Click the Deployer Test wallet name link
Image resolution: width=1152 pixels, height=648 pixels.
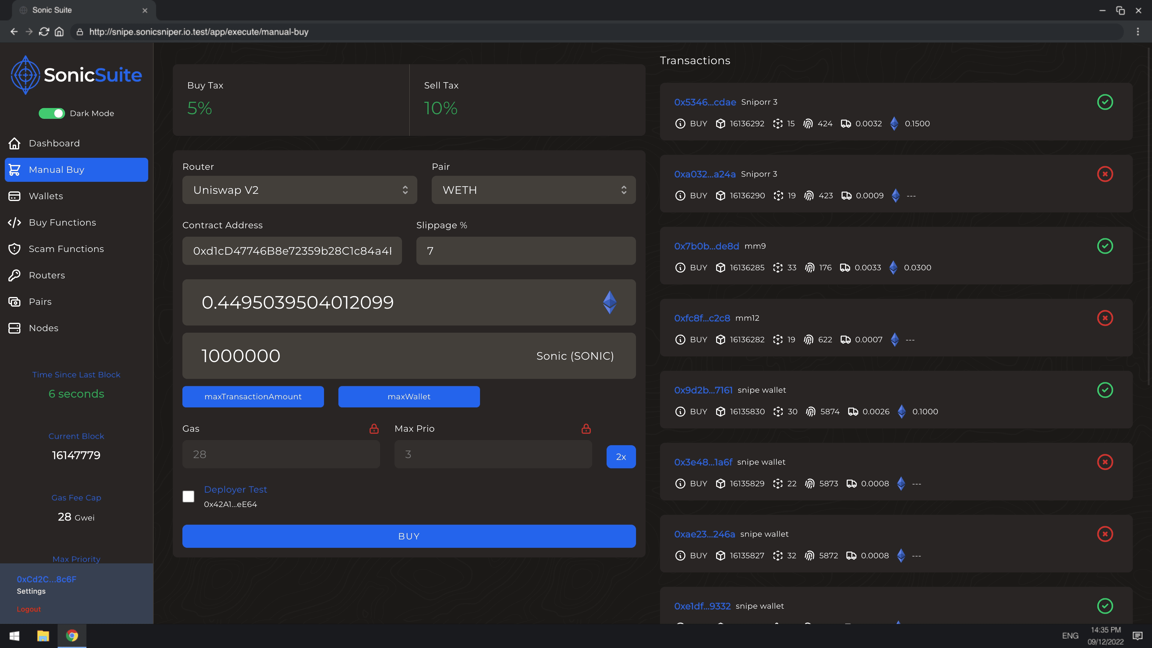tap(235, 489)
